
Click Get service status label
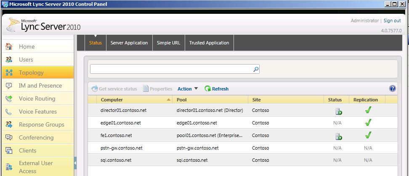click(118, 89)
